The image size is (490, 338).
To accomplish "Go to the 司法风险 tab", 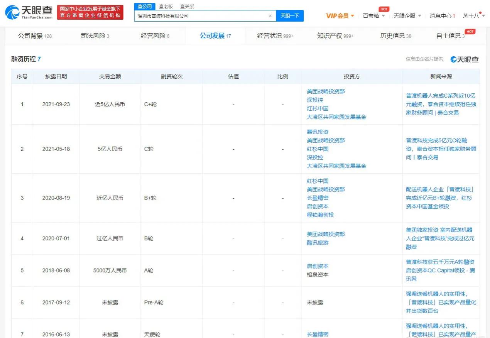I will pos(95,36).
